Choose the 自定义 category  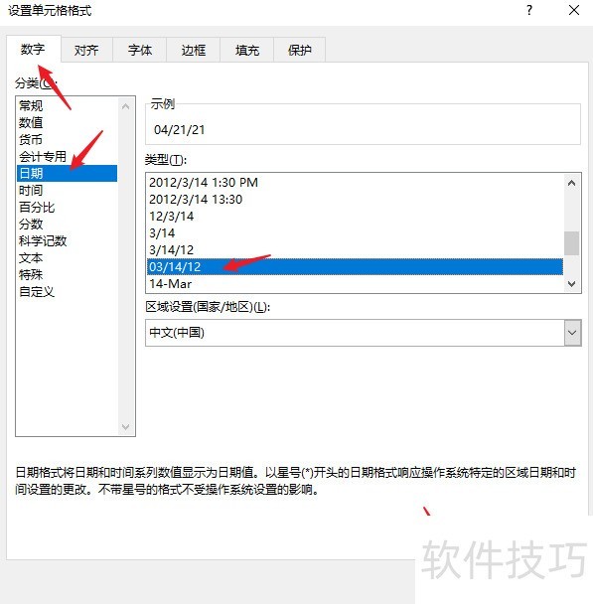(37, 292)
